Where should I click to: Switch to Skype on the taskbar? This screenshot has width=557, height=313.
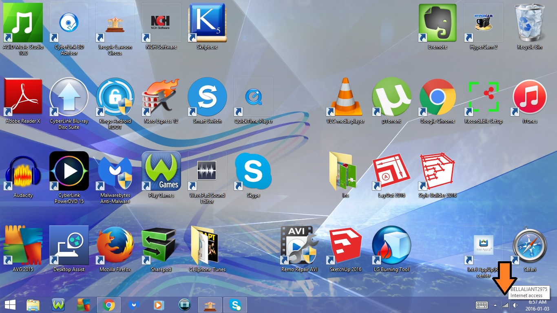[x=235, y=305]
